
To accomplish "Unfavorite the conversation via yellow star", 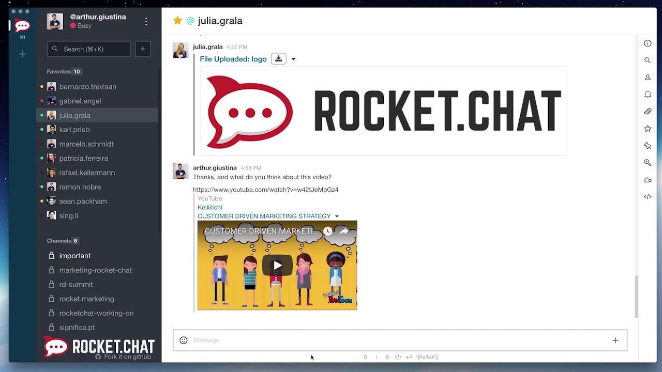I will [x=178, y=21].
